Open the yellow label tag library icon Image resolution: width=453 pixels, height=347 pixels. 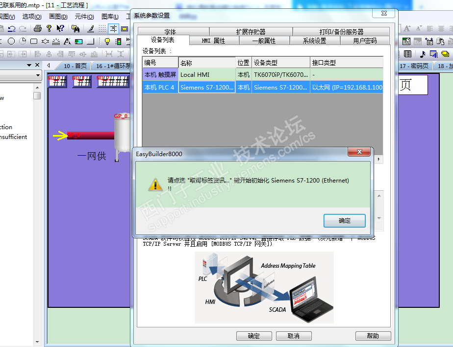tap(445, 54)
